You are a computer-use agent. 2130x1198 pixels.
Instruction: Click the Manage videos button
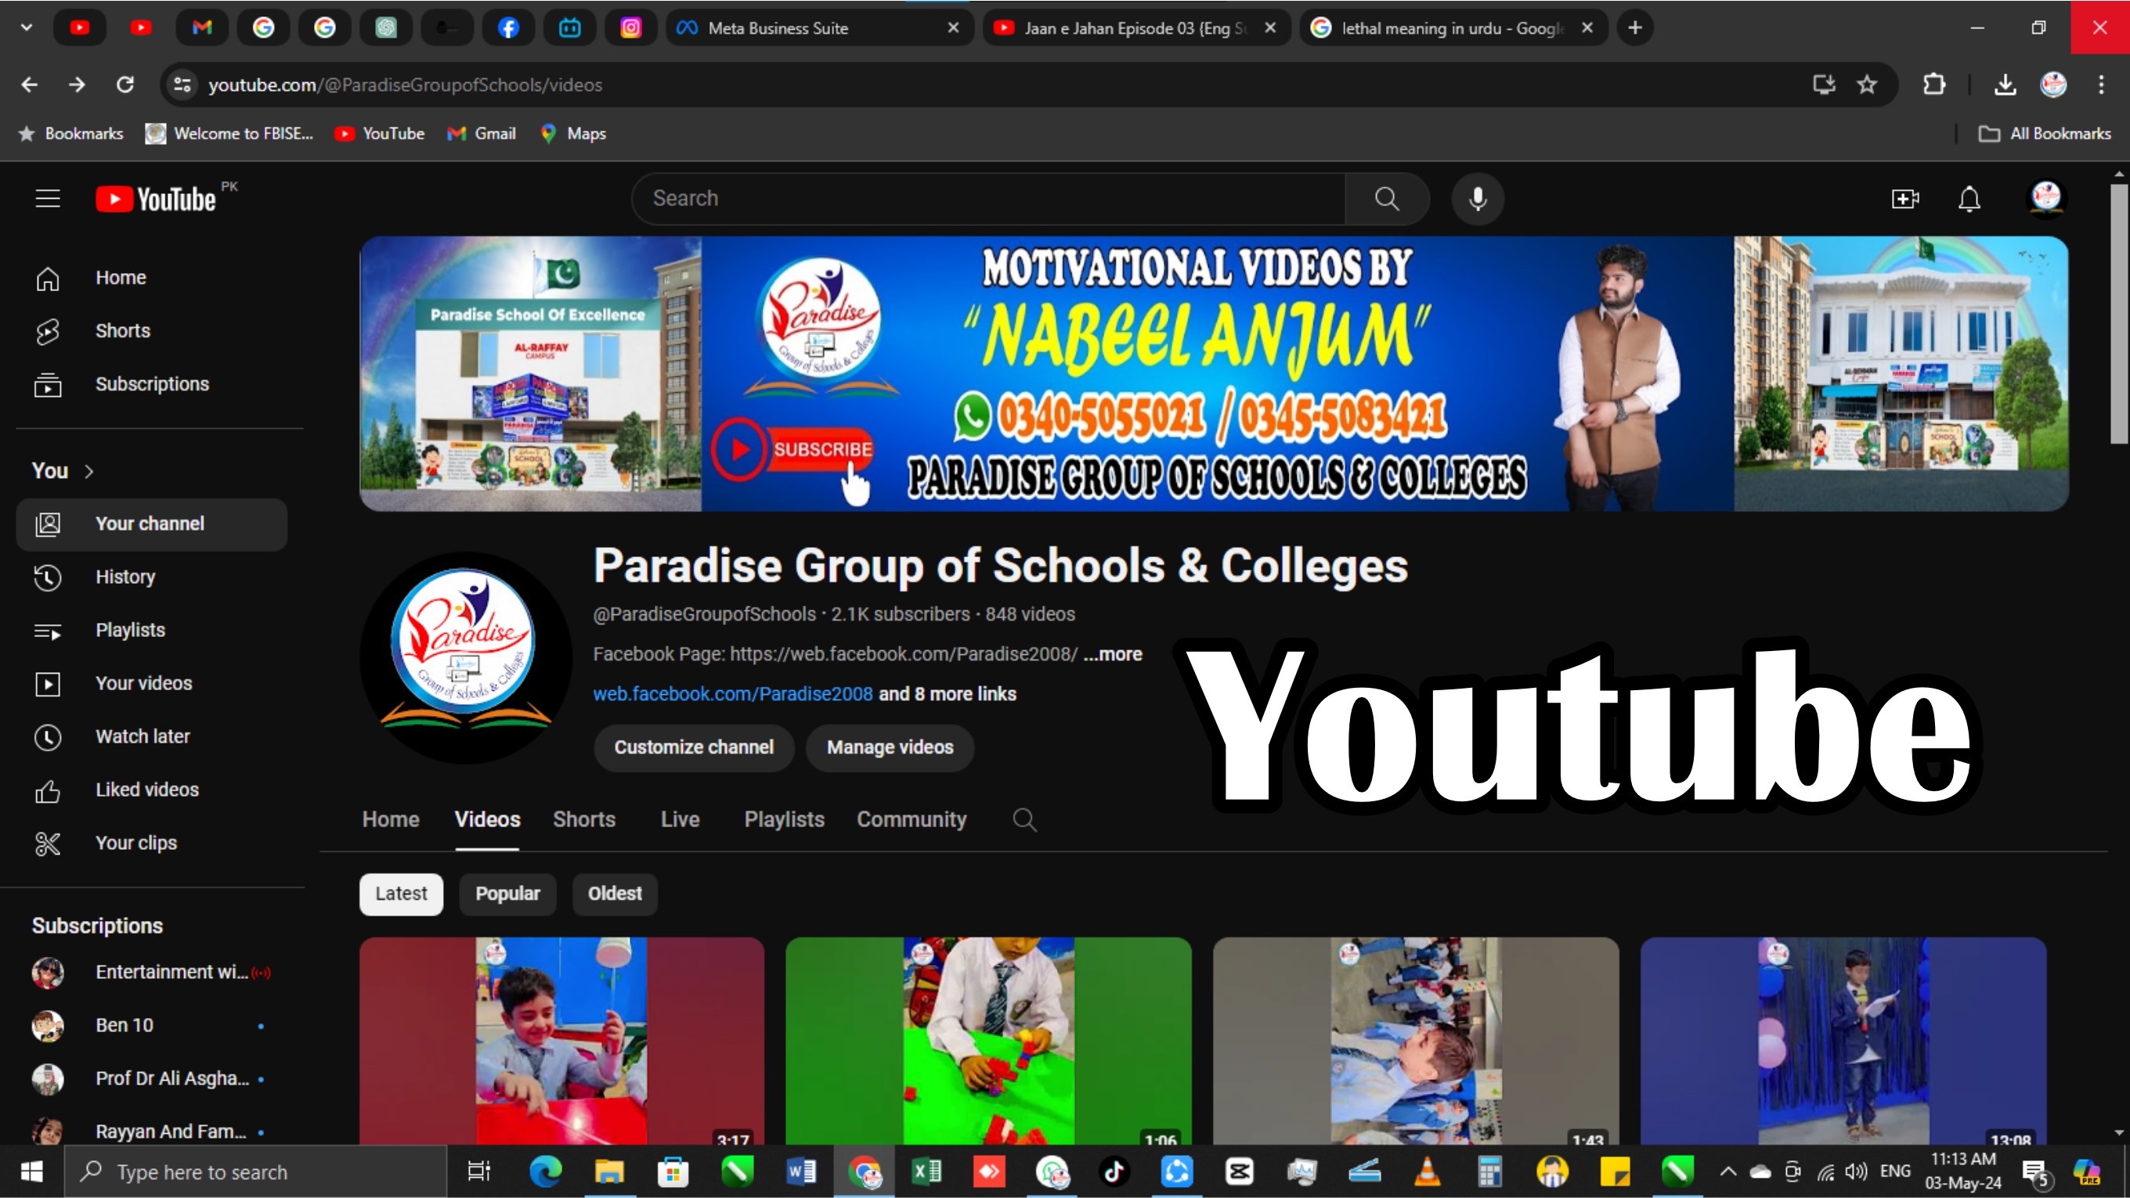pyautogui.click(x=889, y=747)
